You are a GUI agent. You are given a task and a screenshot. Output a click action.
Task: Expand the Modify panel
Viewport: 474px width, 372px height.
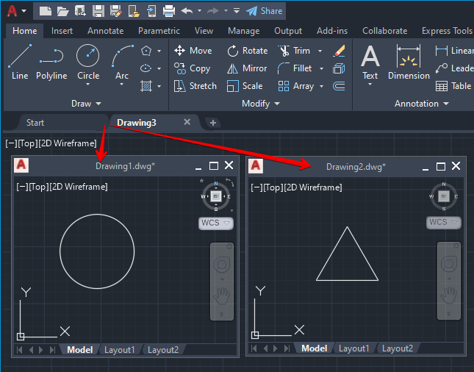261,104
